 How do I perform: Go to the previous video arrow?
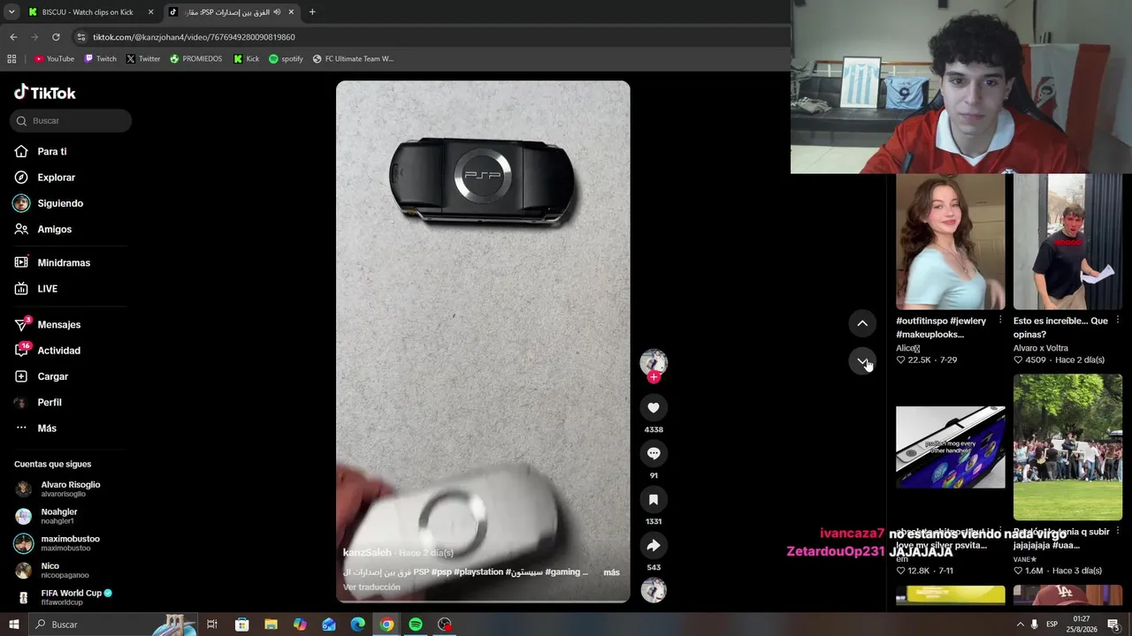tap(862, 323)
